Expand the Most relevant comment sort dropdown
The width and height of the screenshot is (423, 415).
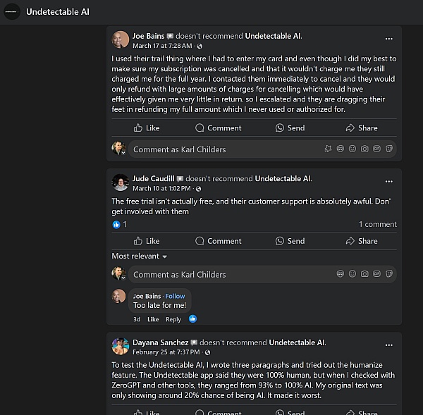pos(139,256)
